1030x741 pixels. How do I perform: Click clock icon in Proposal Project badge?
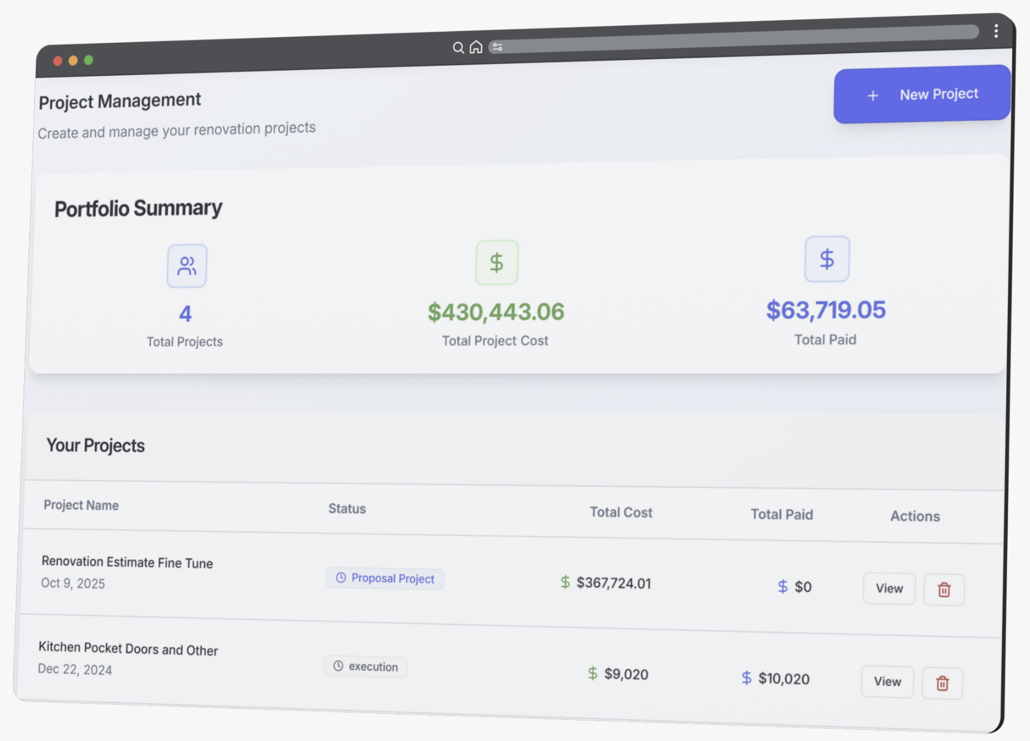tap(341, 578)
